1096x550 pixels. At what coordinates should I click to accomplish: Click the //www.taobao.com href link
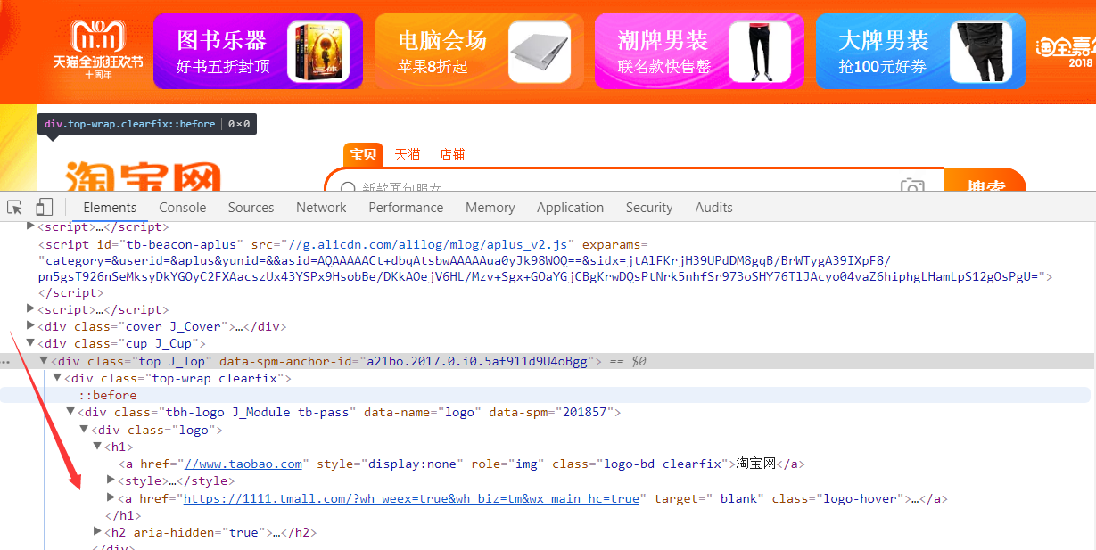(x=243, y=464)
